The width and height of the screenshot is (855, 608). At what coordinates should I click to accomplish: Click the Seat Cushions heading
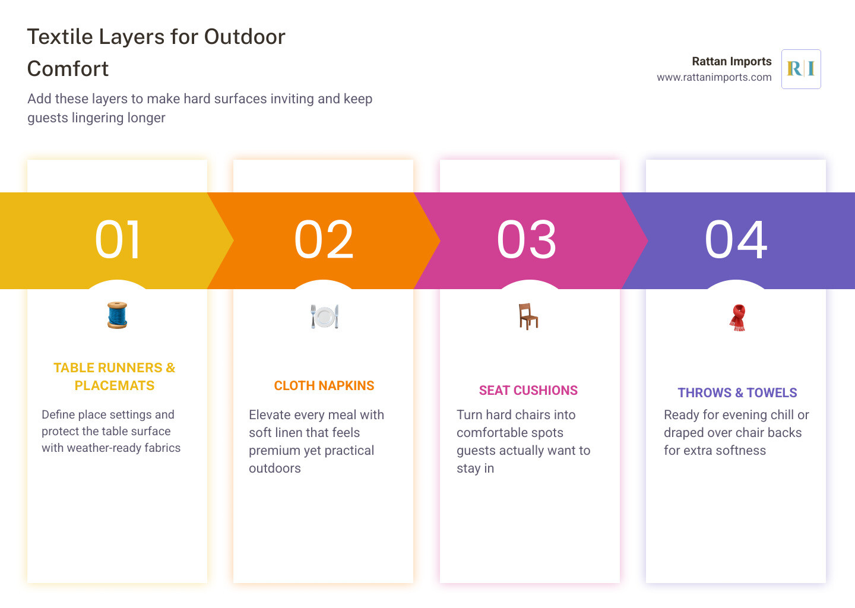tap(528, 390)
